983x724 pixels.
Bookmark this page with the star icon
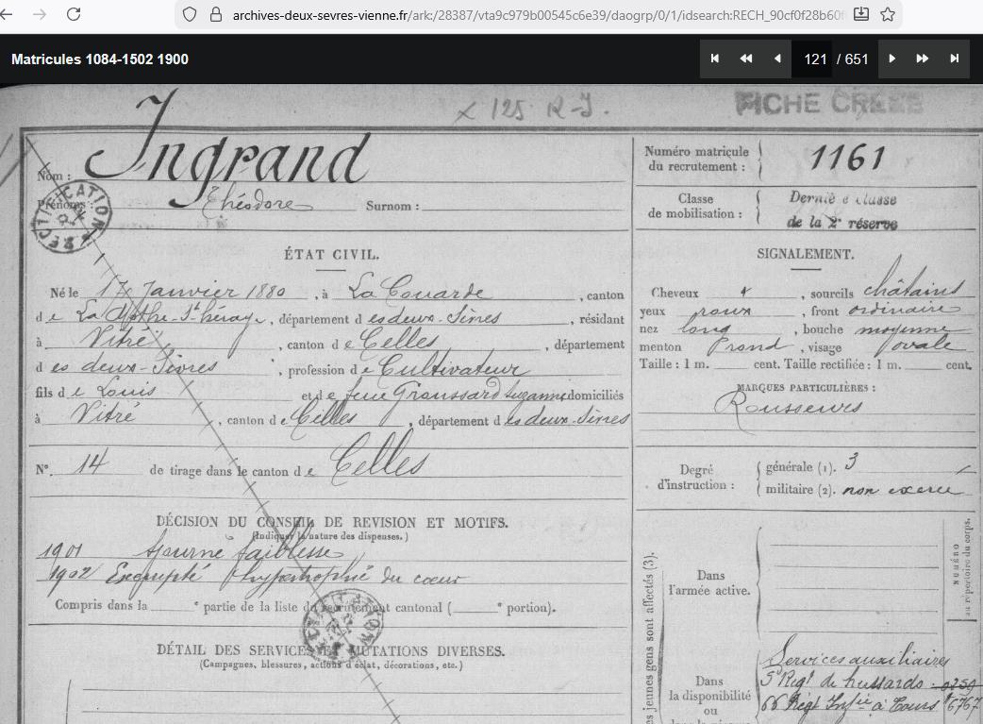[x=887, y=14]
